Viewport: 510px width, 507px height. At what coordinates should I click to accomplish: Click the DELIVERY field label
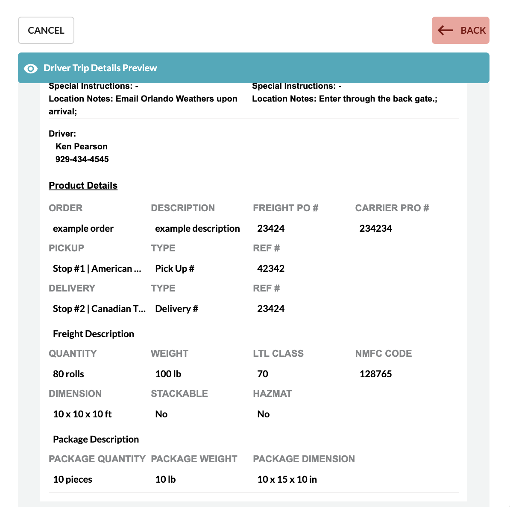[x=72, y=288]
